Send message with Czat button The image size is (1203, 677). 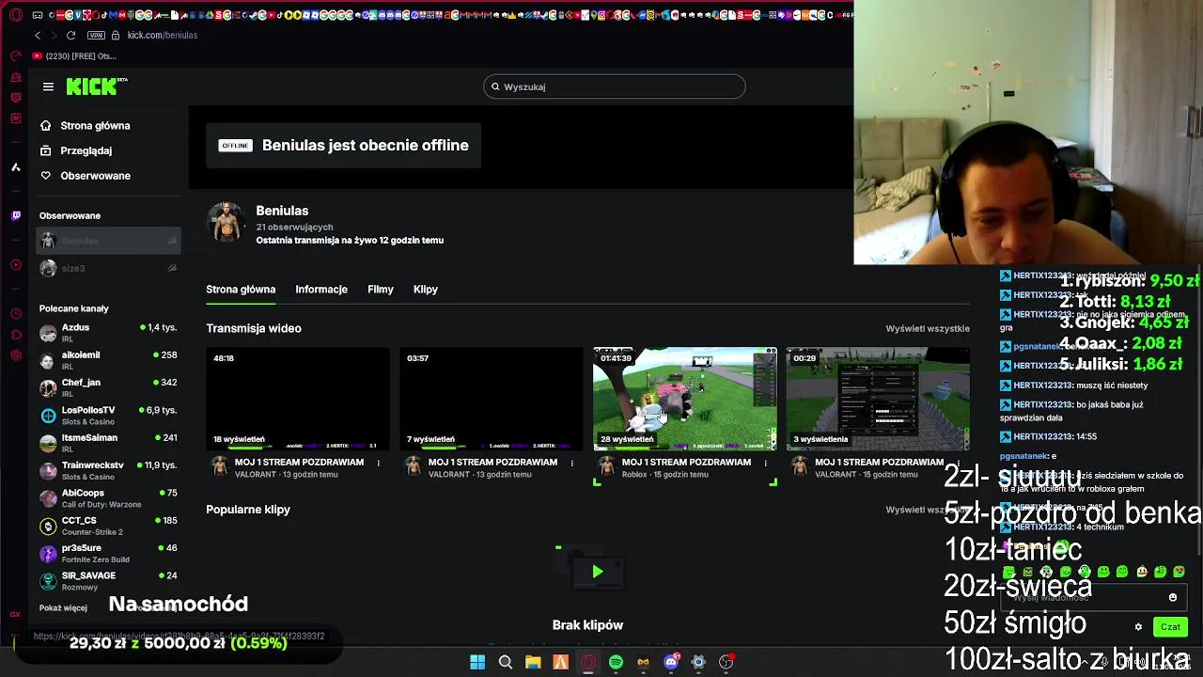pyautogui.click(x=1170, y=627)
